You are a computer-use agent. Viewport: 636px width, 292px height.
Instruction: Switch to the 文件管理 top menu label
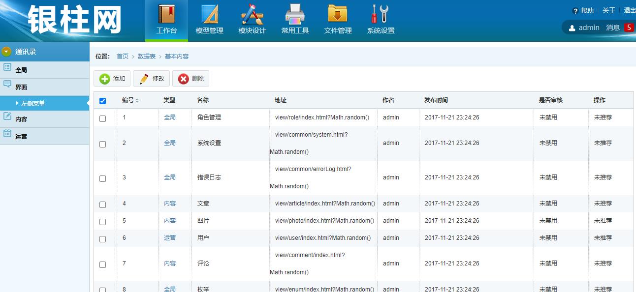[x=338, y=30]
